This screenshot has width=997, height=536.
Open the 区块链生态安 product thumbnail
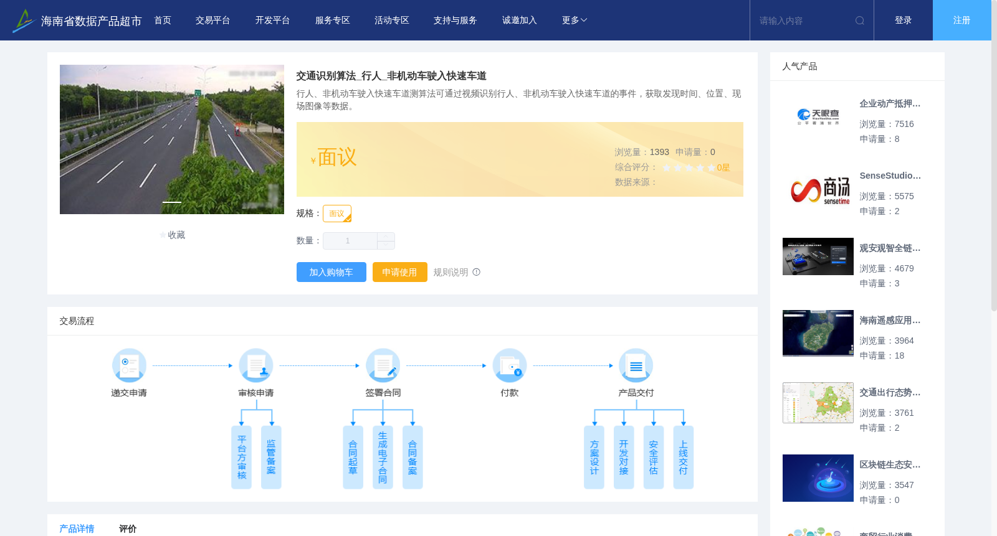click(818, 478)
